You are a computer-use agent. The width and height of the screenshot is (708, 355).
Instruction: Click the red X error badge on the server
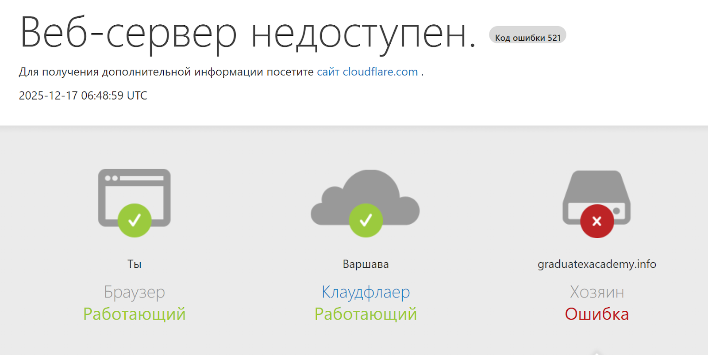(x=597, y=221)
